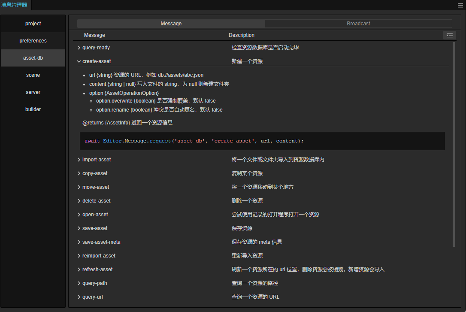Click the 将一个文件或文件夹导入到资源数据库内 description
This screenshot has height=312, width=466.
click(x=278, y=160)
